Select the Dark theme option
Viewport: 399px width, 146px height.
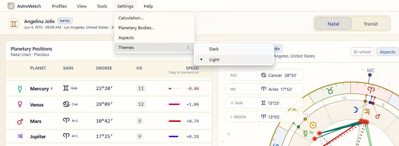[x=234, y=49]
